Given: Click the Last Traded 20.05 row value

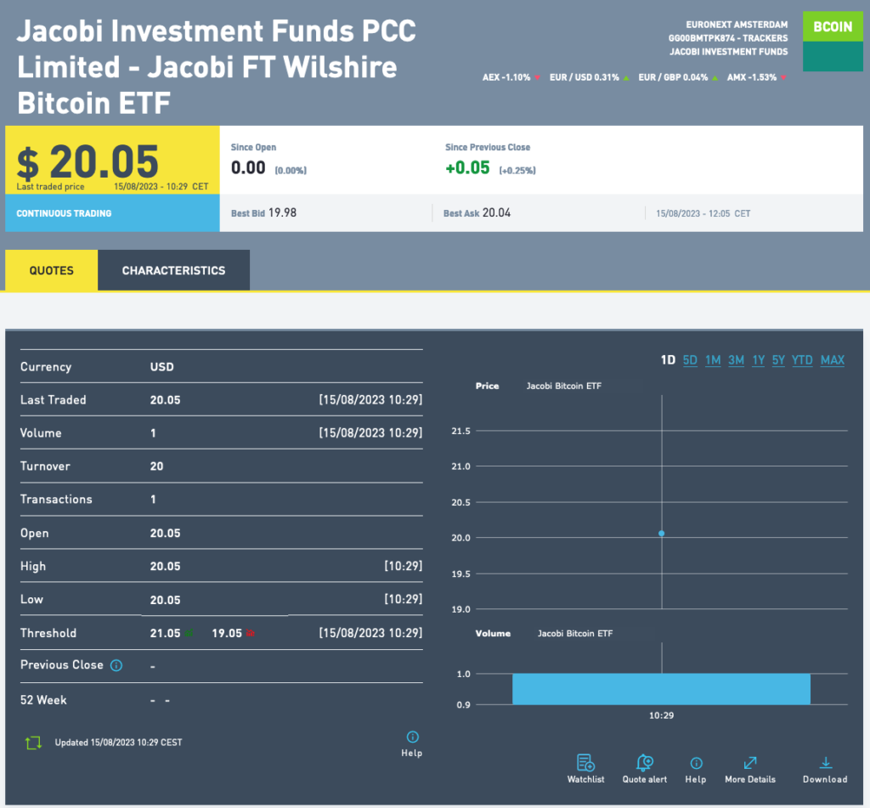Looking at the screenshot, I should (166, 400).
